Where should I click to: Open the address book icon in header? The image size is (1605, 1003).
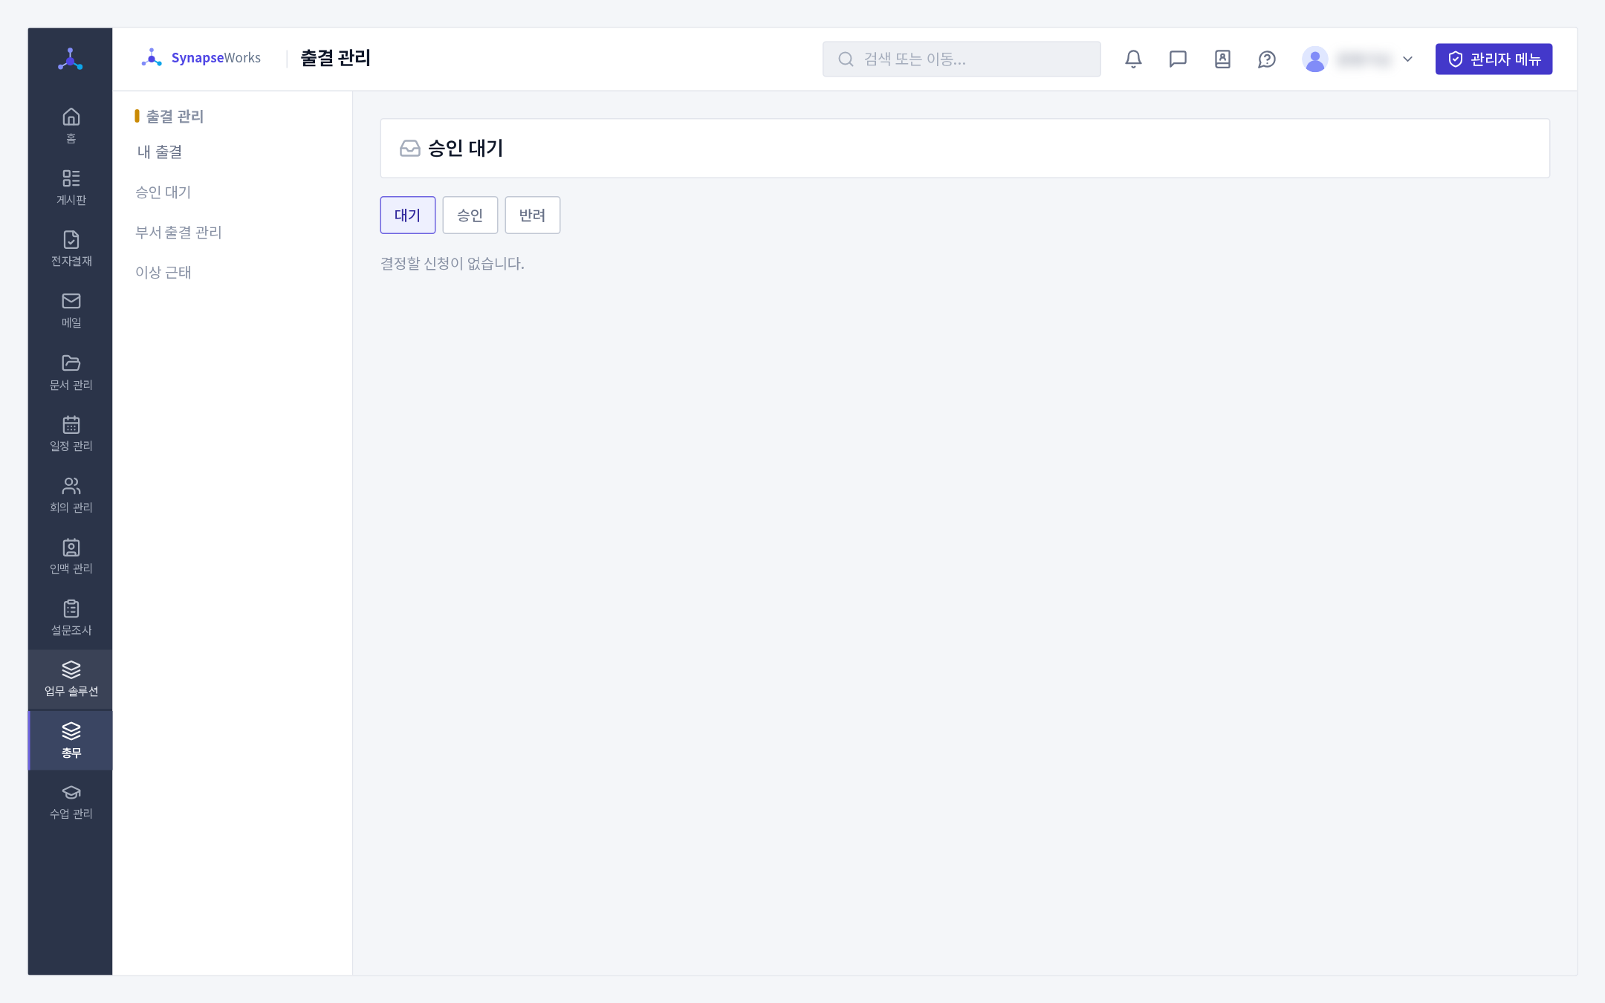click(1222, 59)
